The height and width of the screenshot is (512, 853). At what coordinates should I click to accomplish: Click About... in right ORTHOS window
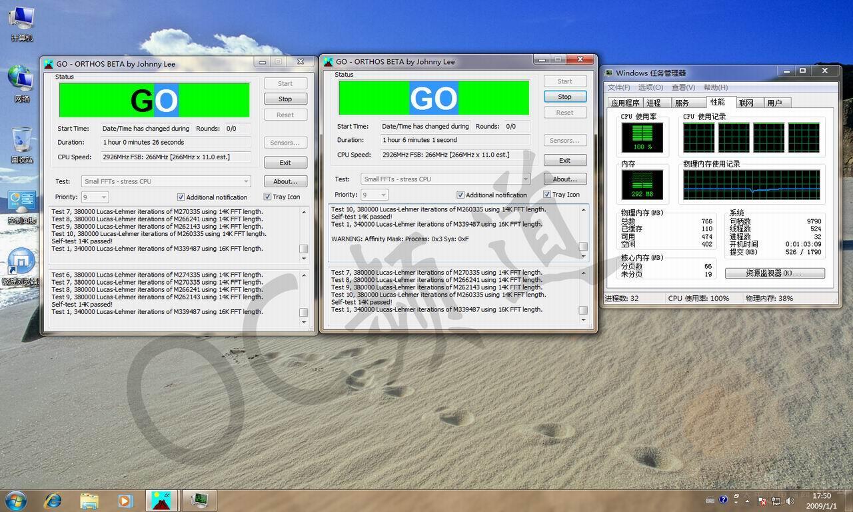[x=565, y=179]
